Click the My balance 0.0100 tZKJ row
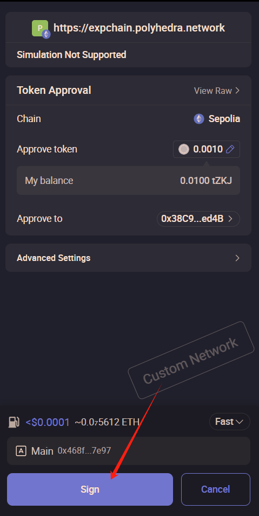 129,180
